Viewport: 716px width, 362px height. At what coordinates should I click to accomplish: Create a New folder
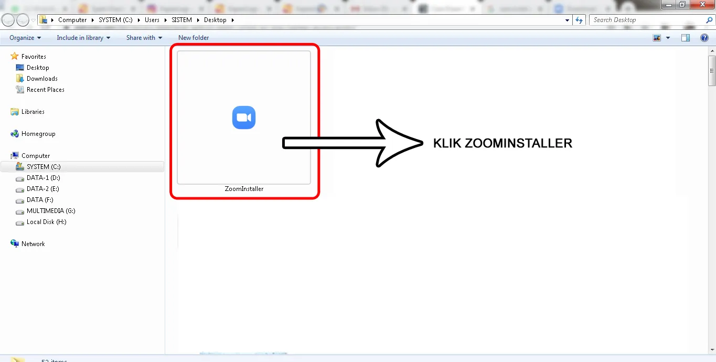[x=193, y=37]
